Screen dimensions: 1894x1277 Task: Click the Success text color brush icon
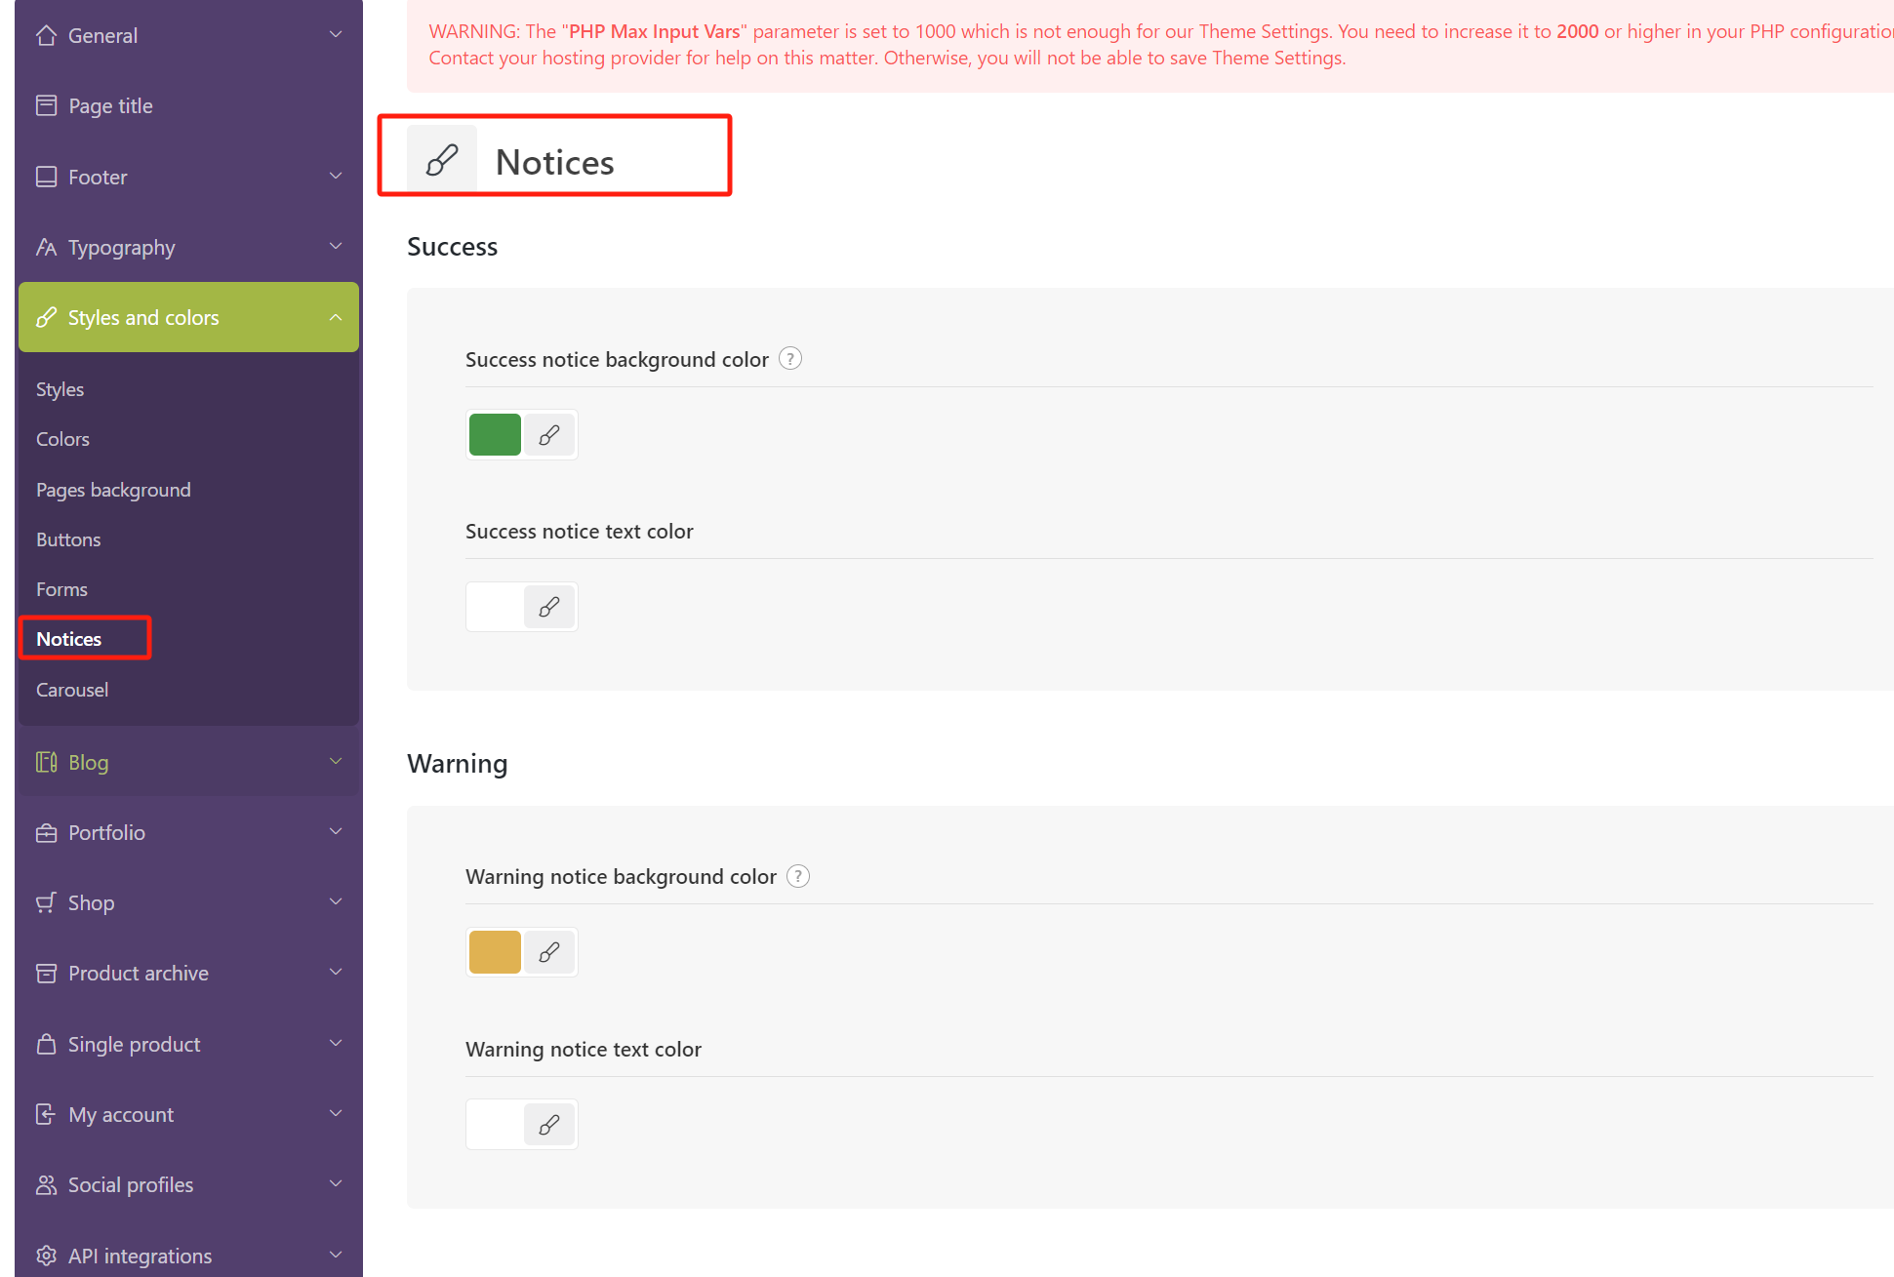tap(549, 607)
